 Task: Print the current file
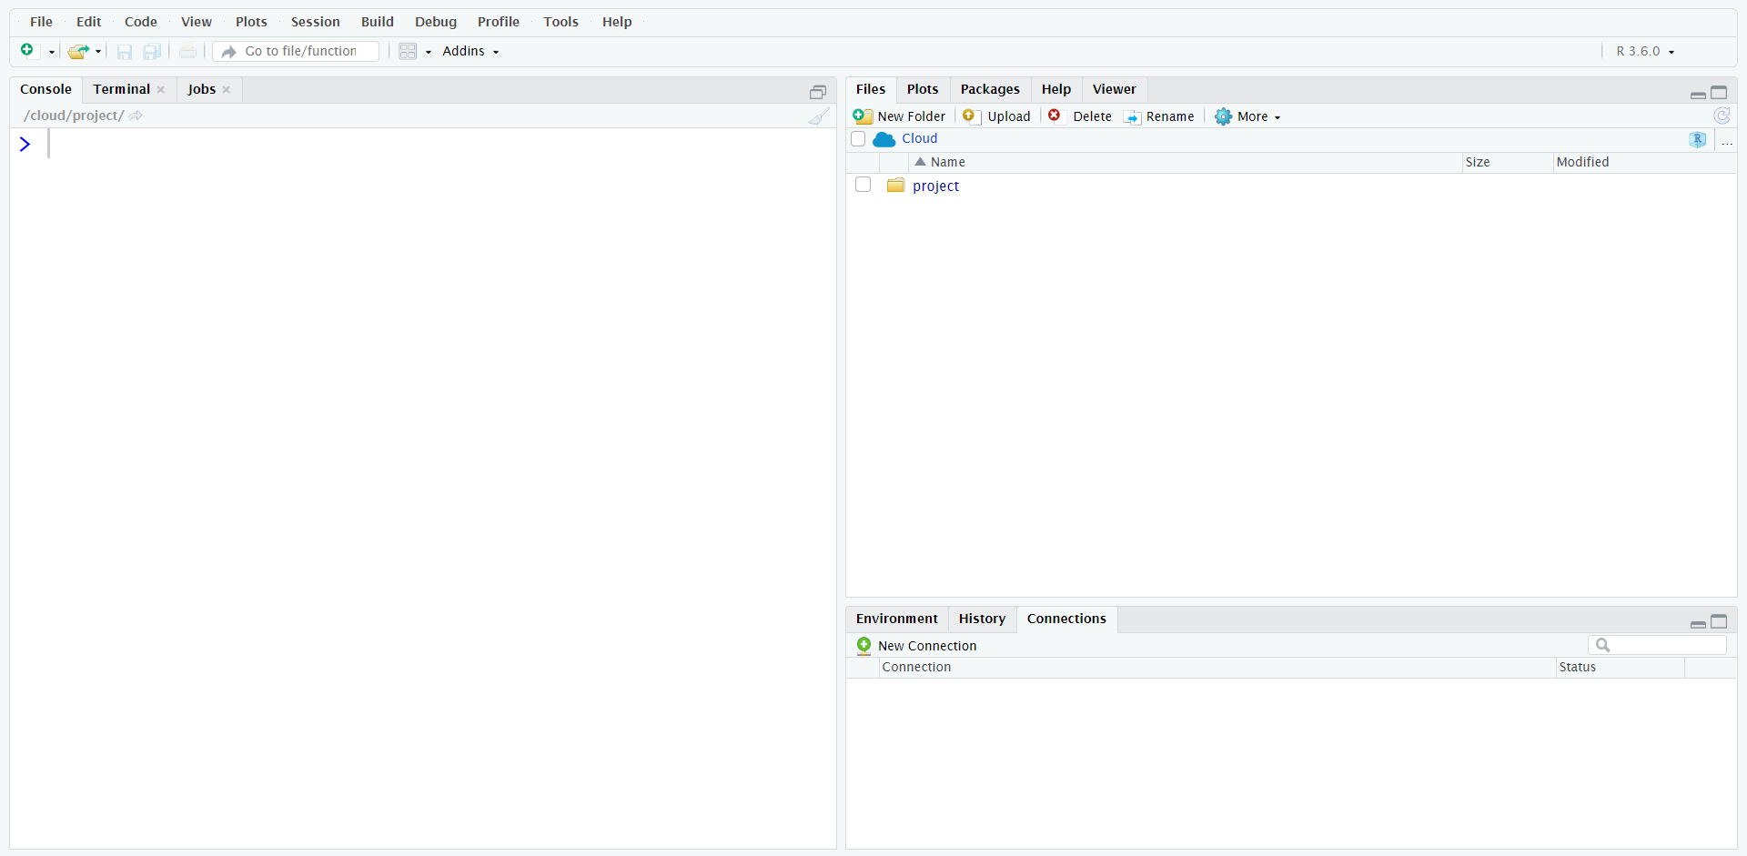187,51
